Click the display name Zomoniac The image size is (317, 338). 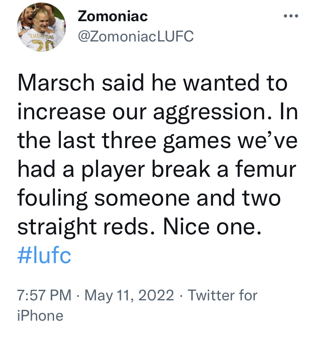(112, 16)
